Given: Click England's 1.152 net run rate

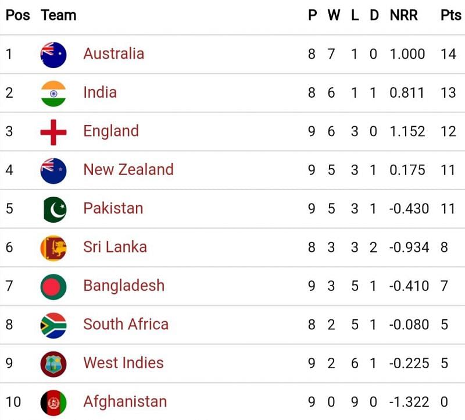Looking at the screenshot, I should [x=407, y=131].
